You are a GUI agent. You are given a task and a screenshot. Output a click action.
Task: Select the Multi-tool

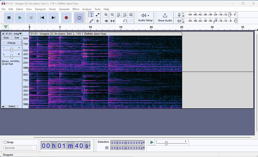[x=97, y=21]
